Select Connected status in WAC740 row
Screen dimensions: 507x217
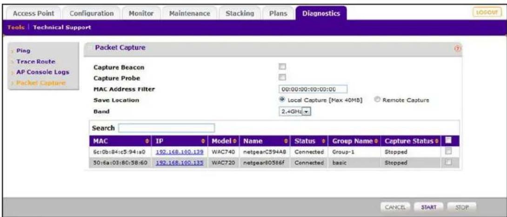309,152
